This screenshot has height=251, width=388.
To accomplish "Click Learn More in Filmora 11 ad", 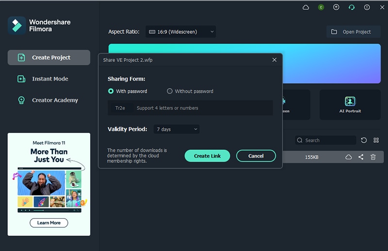I will (x=49, y=222).
